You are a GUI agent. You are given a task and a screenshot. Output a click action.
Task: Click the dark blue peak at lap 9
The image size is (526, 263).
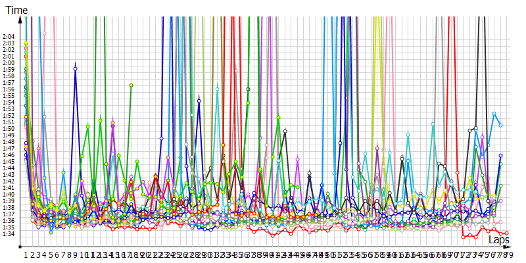click(x=76, y=68)
